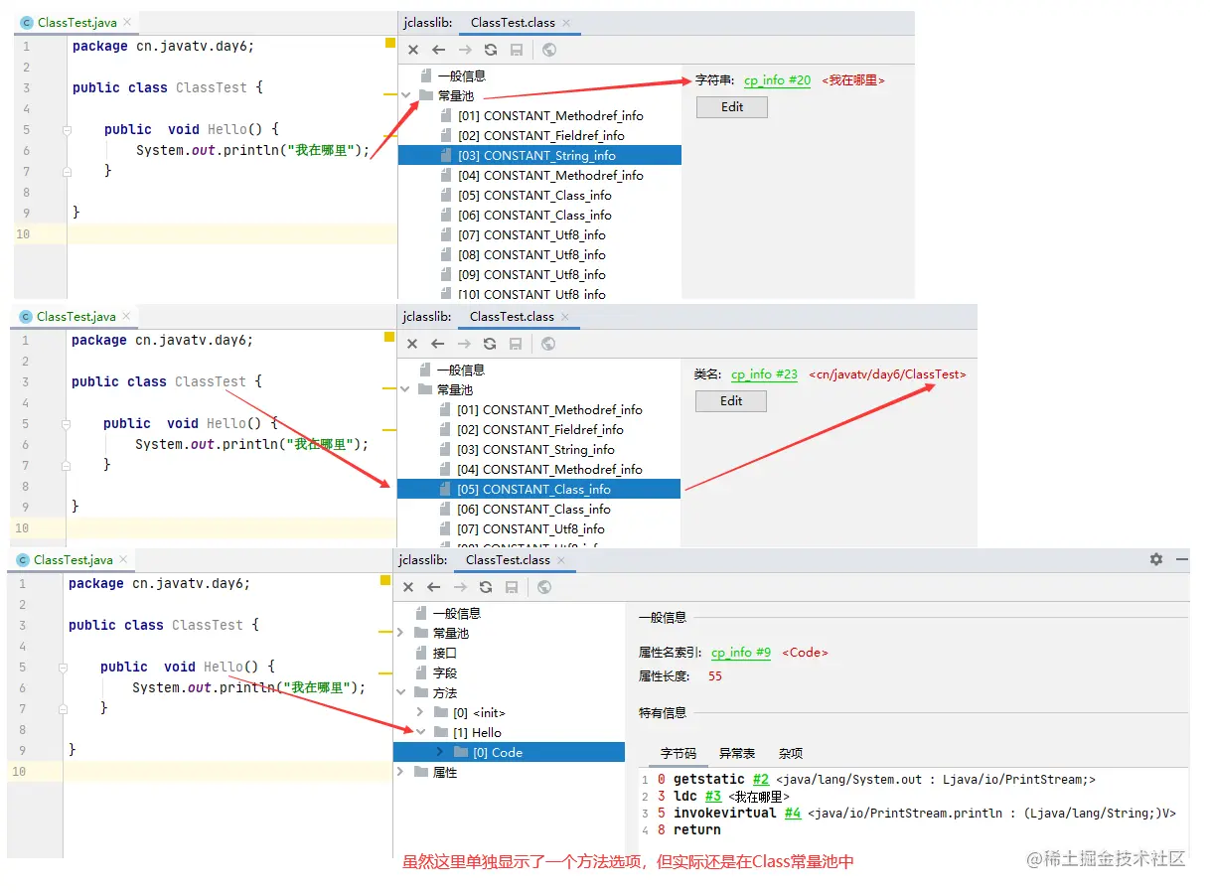Close the ClassTest.java tab beside the 字节码 panel
Screen dimensions: 1210x893
pos(124,560)
